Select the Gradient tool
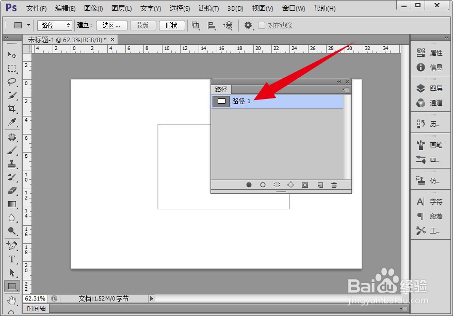453x316 pixels. click(x=12, y=204)
